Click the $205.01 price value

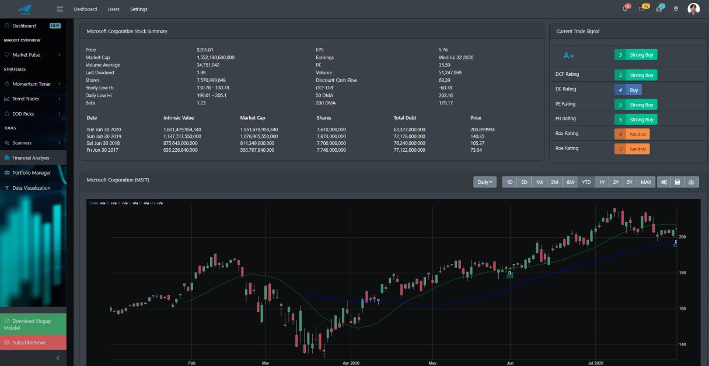coord(205,50)
